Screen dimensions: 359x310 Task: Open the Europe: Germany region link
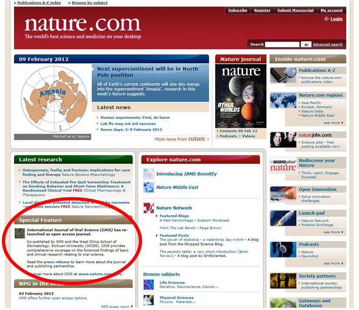tap(316, 107)
